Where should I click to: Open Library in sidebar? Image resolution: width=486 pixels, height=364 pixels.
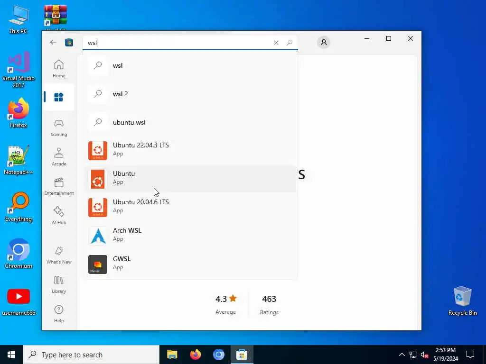pos(59,285)
